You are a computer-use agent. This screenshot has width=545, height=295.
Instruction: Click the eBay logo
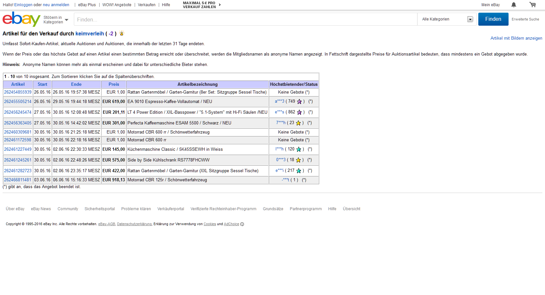(21, 19)
